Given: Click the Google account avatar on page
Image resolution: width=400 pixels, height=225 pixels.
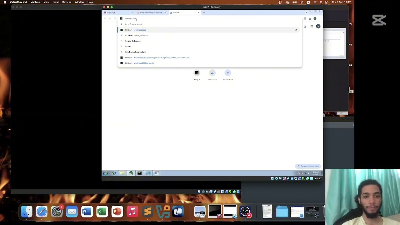Looking at the screenshot, I should [318, 26].
